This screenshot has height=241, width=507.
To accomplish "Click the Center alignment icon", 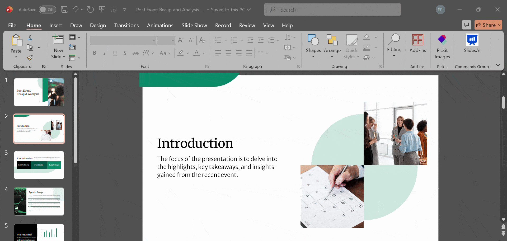I will point(228,53).
